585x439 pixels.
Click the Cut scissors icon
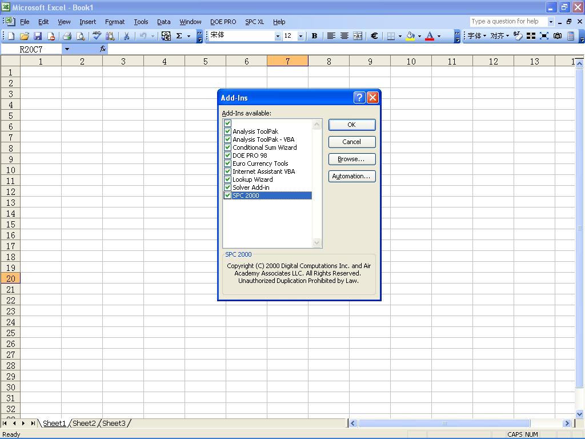(126, 36)
